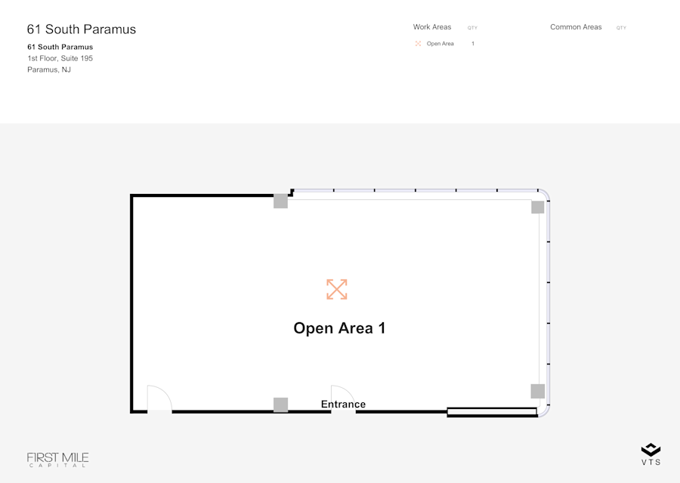The height and width of the screenshot is (483, 680).
Task: Select the Open Area 1 label
Action: 339,328
